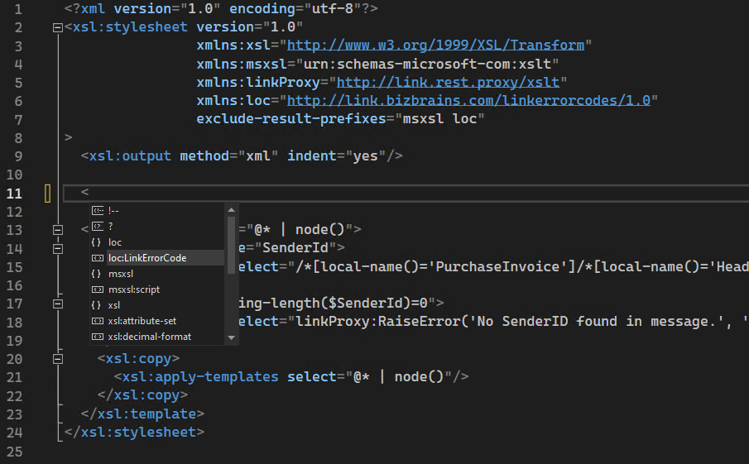Click the element icon beside xsl:attribute-set
The image size is (749, 464).
98,321
